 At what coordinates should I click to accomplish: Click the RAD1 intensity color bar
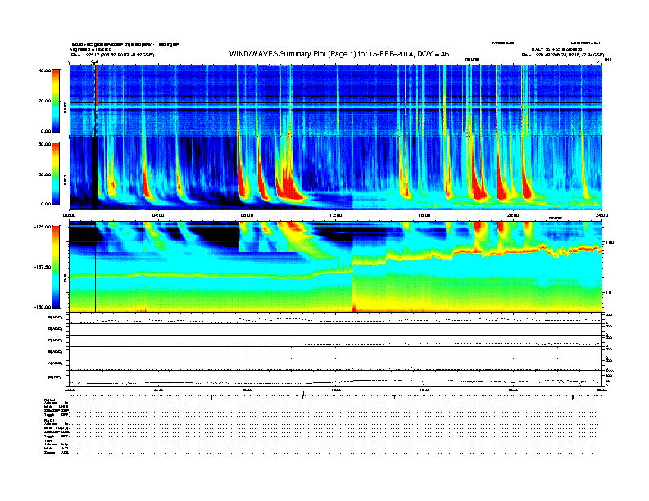pyautogui.click(x=56, y=174)
